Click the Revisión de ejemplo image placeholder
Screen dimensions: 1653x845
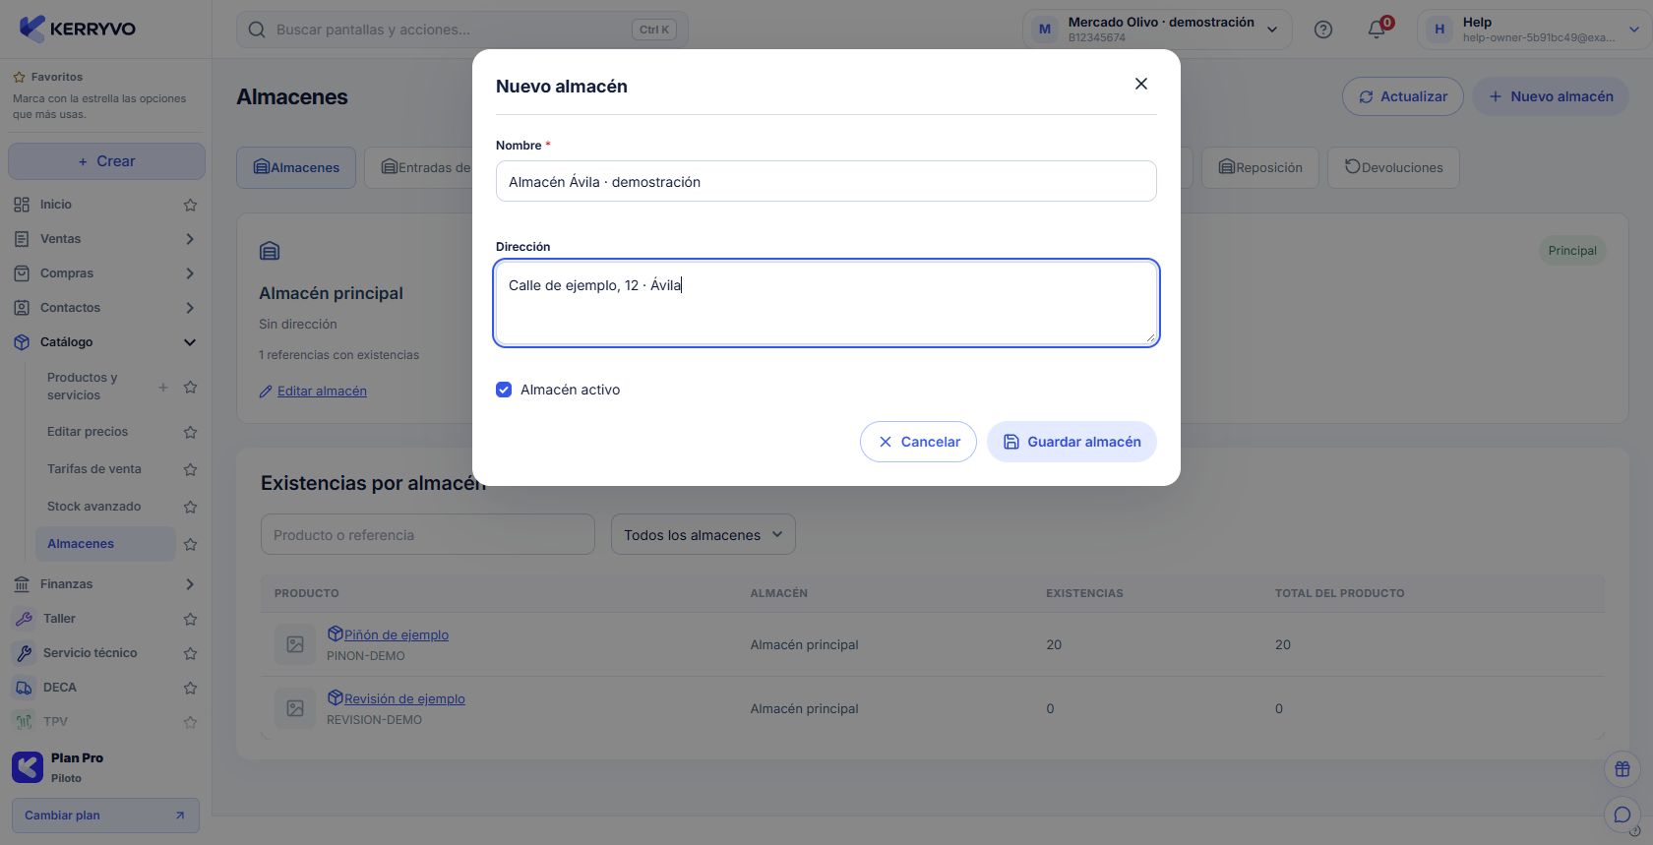[x=295, y=708]
